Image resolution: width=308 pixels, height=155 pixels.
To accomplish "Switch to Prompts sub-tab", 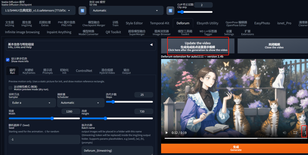I will coord(48,71).
